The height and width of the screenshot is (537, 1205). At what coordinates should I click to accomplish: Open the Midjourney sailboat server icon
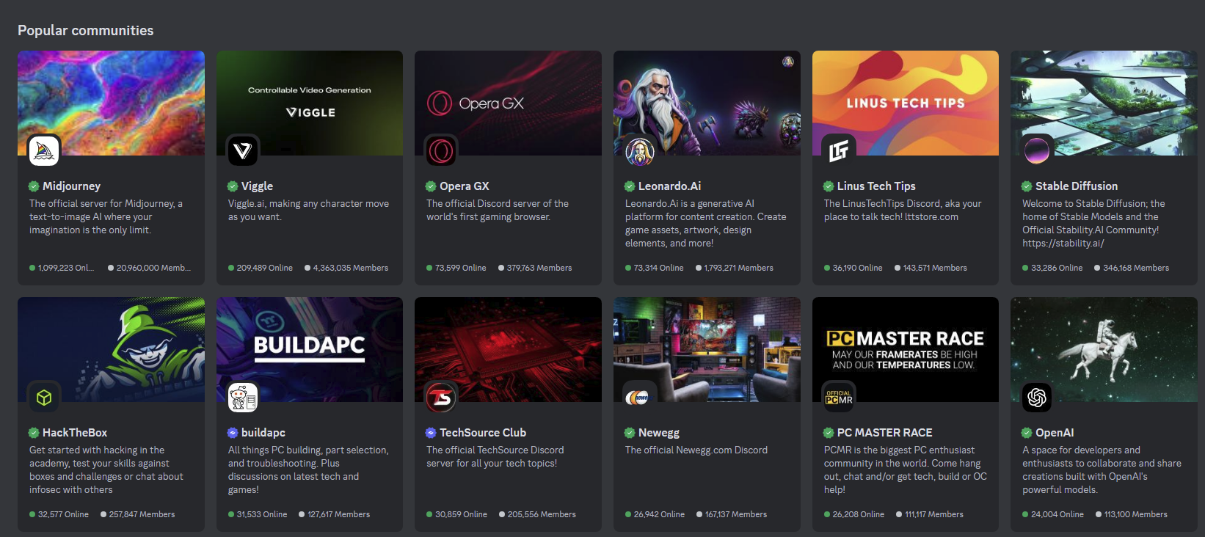pos(43,151)
